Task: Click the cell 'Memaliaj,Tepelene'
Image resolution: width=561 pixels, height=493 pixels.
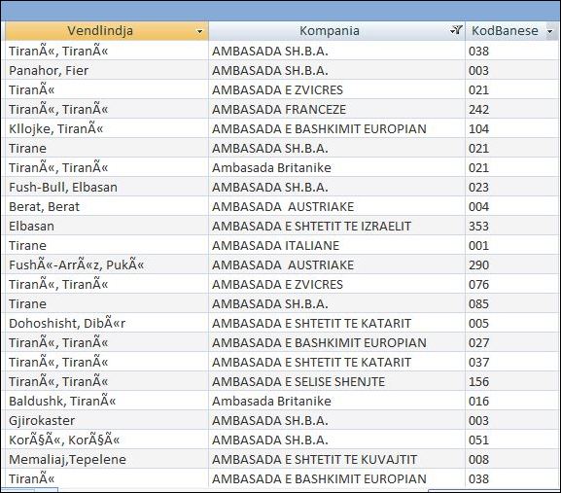Action: point(107,459)
